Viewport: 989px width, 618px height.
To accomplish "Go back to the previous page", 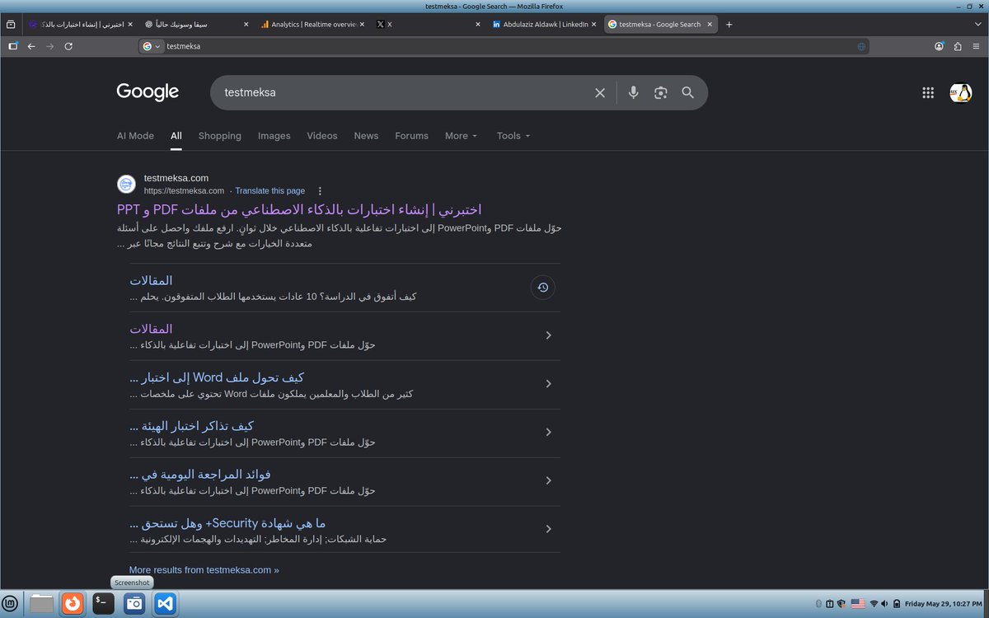I will 31,46.
